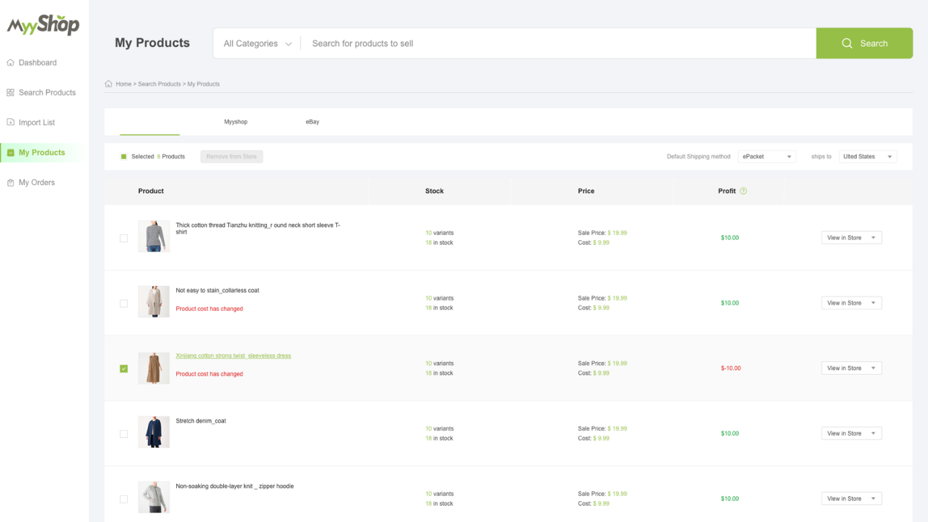Click the home icon in breadcrumb

click(109, 84)
